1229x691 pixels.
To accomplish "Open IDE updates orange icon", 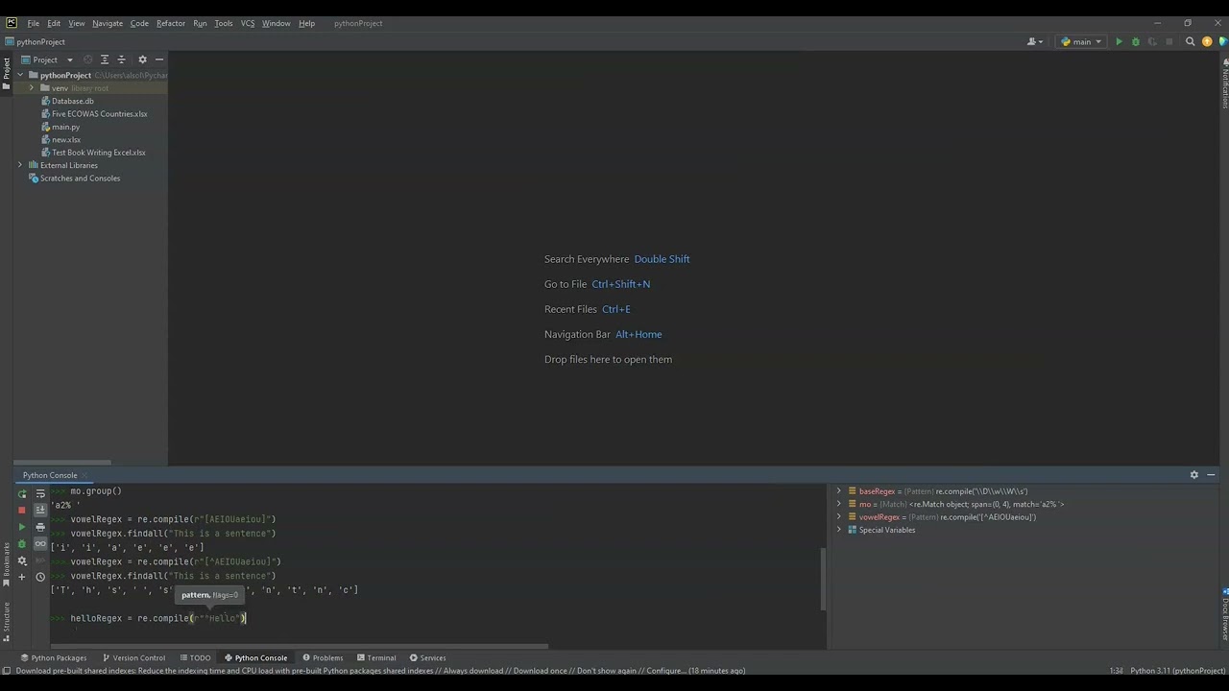I will [1207, 41].
